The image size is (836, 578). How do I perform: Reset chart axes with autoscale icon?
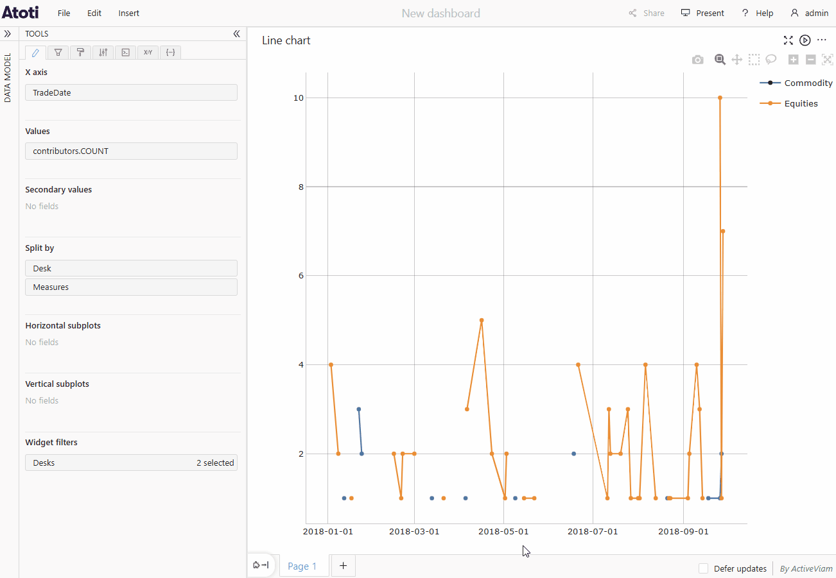point(827,60)
